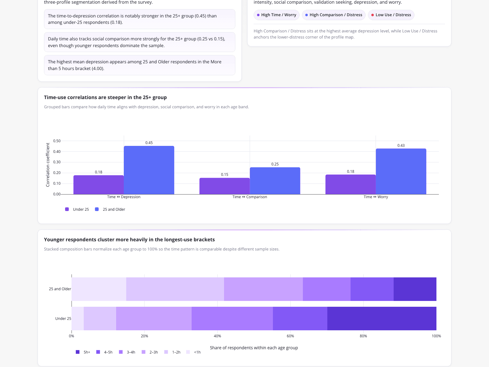This screenshot has width=489, height=367.
Task: Click the 1–2h segment in Under 25 stacked row
Action: tap(100, 318)
